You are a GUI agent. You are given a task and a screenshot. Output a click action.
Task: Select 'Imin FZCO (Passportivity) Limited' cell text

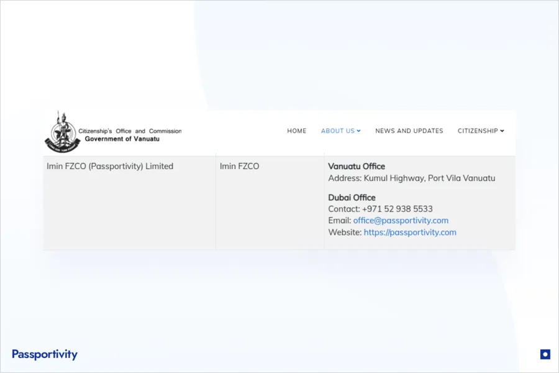pos(110,167)
